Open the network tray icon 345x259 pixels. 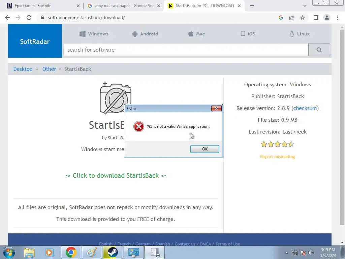point(294,253)
